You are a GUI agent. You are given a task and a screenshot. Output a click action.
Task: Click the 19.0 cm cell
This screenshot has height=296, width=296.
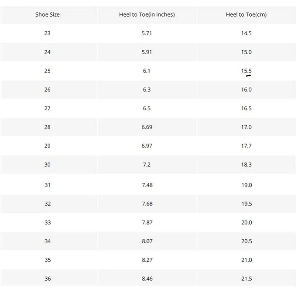[x=246, y=185]
